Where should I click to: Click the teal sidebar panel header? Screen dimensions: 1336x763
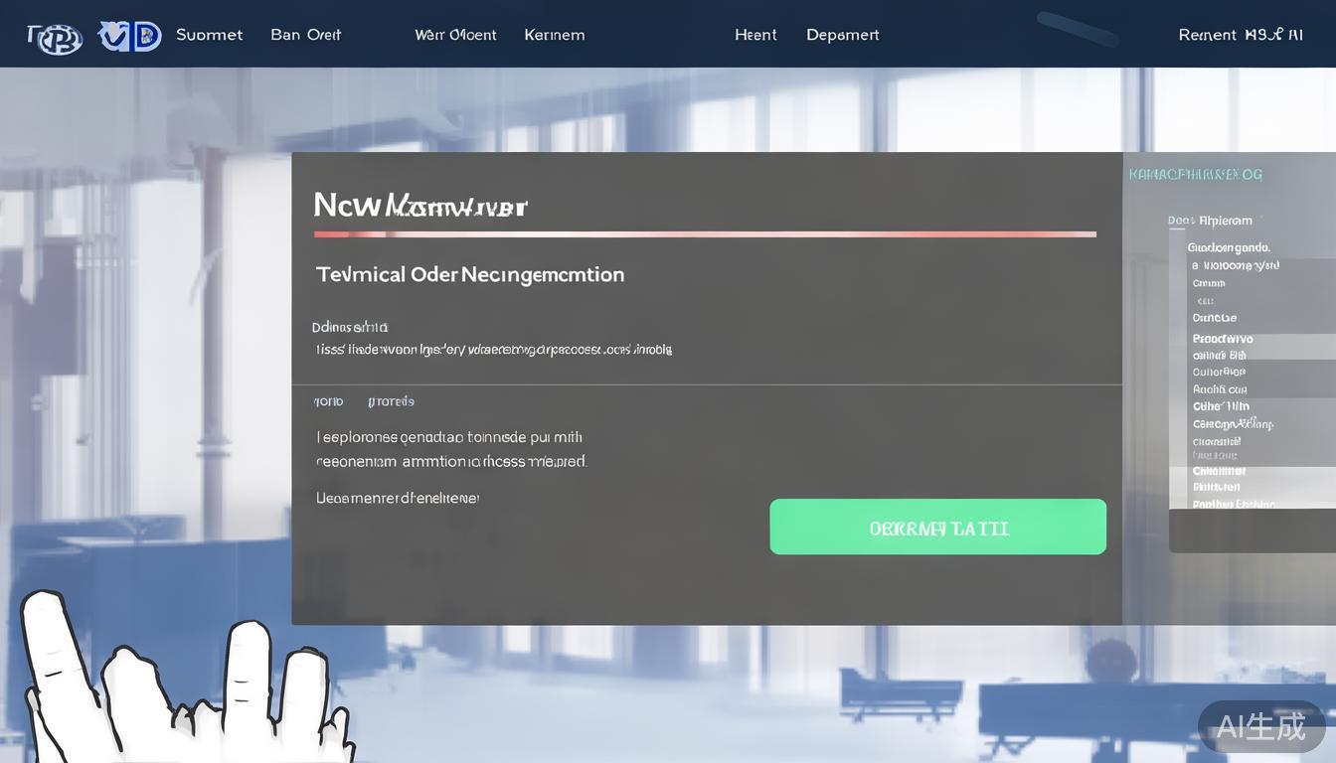click(x=1195, y=175)
